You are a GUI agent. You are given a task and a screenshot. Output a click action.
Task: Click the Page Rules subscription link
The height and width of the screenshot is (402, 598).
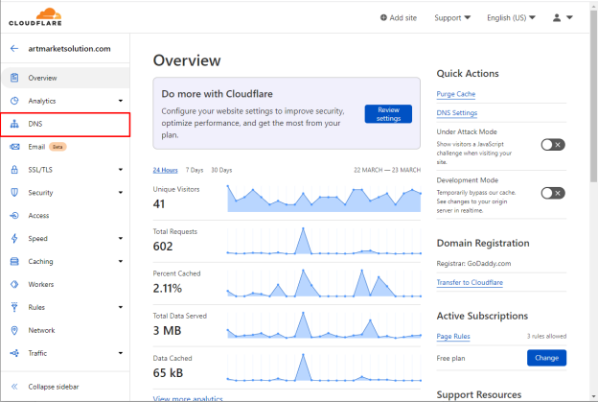coord(453,337)
